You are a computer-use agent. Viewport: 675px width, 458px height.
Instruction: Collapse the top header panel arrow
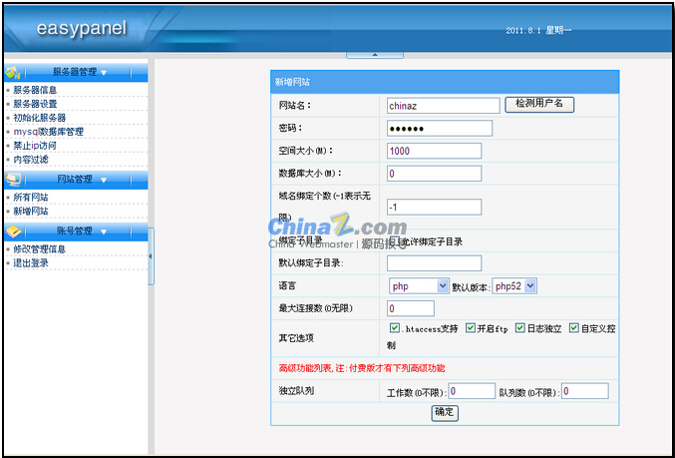point(351,53)
